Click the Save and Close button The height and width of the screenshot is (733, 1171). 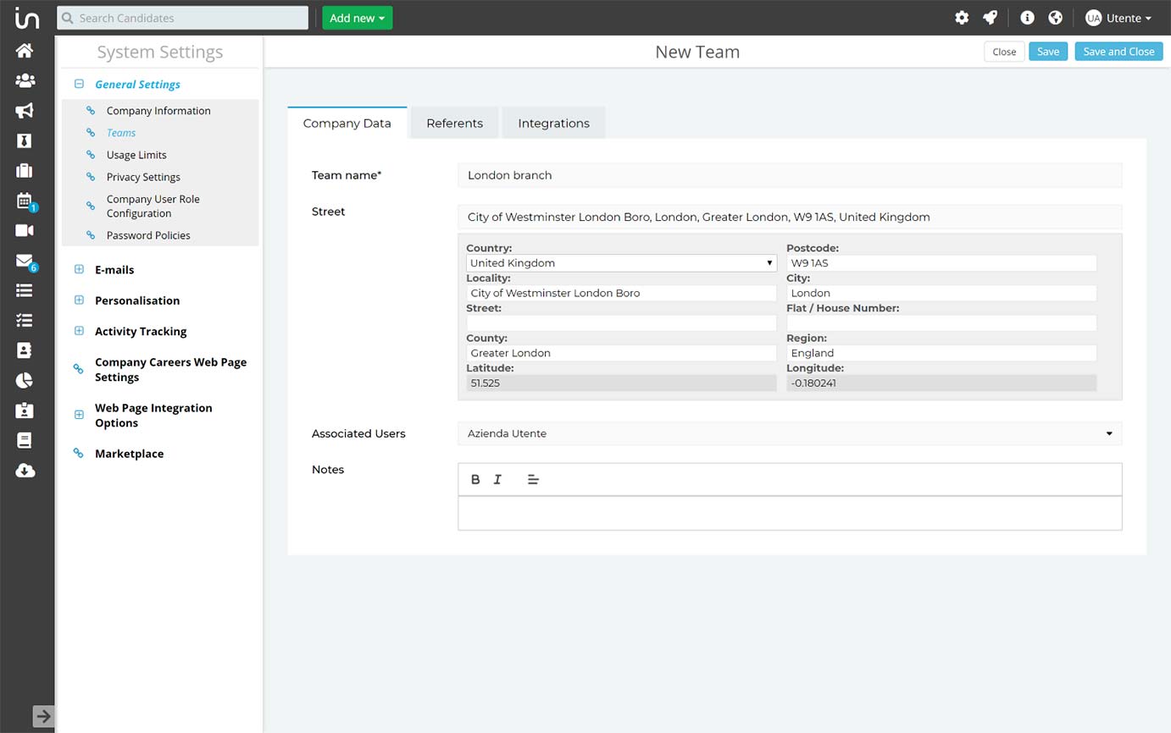click(1118, 52)
